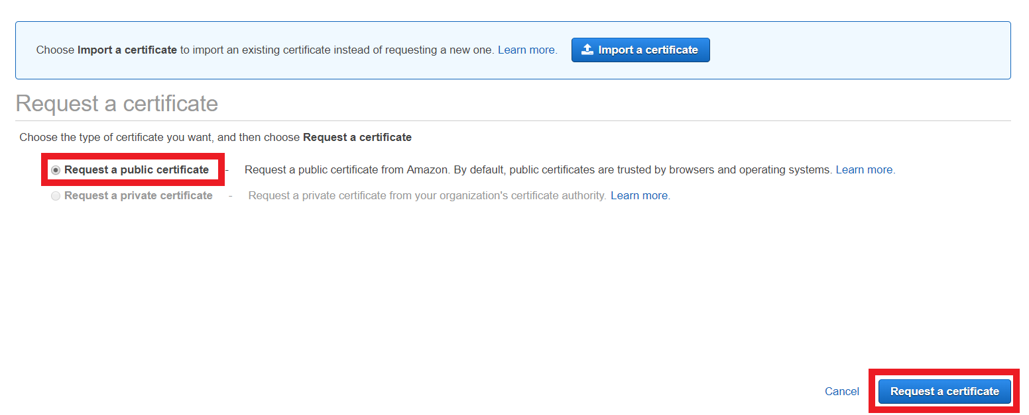
Task: Open Learn more link in the import banner
Action: click(x=527, y=50)
